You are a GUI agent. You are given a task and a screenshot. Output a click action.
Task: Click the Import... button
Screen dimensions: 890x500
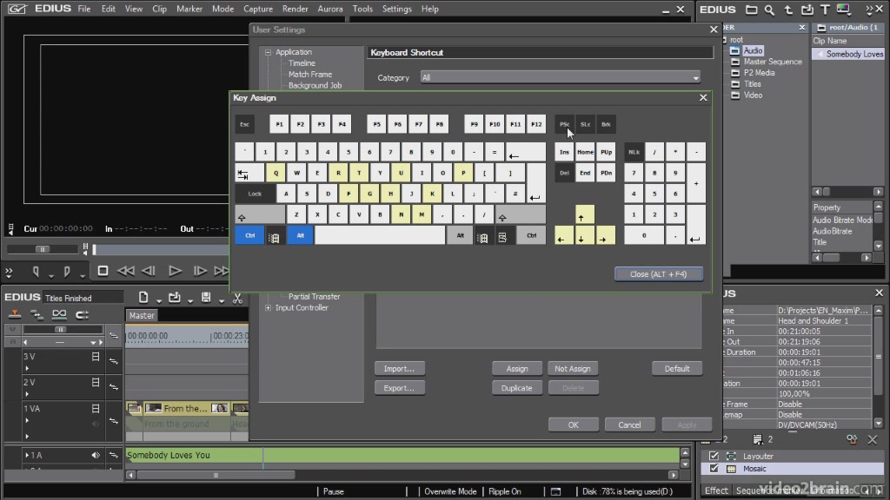pyautogui.click(x=399, y=368)
